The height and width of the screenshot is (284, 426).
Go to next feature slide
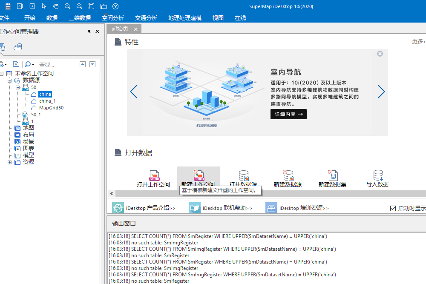(381, 92)
